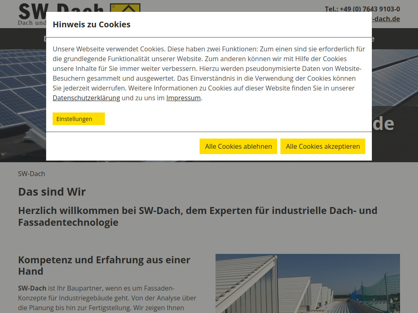Click Alle Cookies akzeptieren
The image size is (418, 313).
322,146
